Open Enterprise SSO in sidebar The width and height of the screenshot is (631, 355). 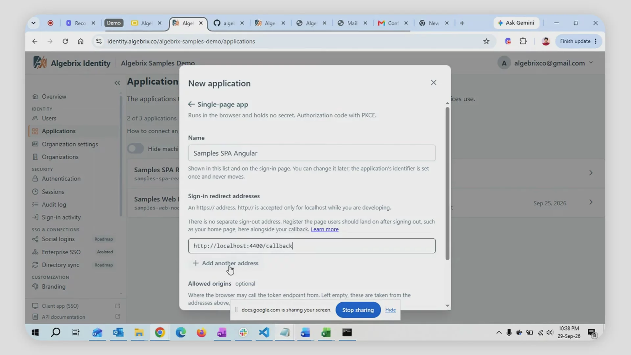(61, 252)
